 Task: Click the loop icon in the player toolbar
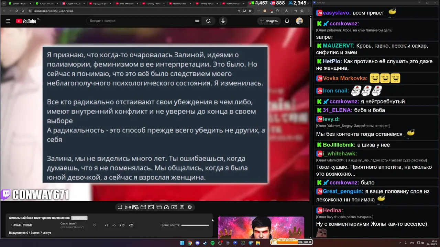[x=120, y=207]
